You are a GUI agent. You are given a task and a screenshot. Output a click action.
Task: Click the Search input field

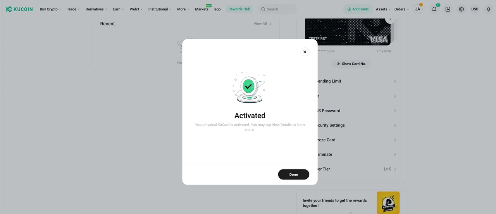click(277, 9)
